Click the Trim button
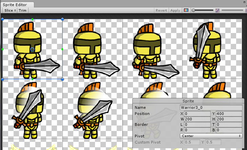Image resolution: width=247 pixels, height=150 pixels. pyautogui.click(x=23, y=11)
